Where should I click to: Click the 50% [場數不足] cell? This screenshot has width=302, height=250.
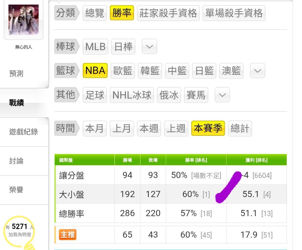tap(196, 175)
